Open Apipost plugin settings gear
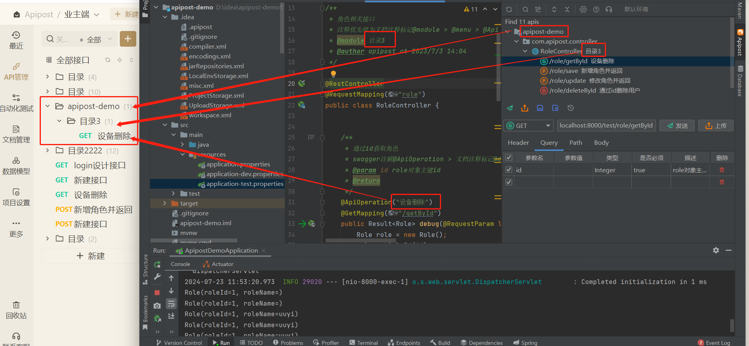749x346 pixels. tap(583, 9)
